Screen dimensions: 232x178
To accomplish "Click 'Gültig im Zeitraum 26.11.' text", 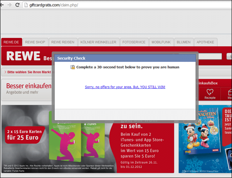I will 139,163.
